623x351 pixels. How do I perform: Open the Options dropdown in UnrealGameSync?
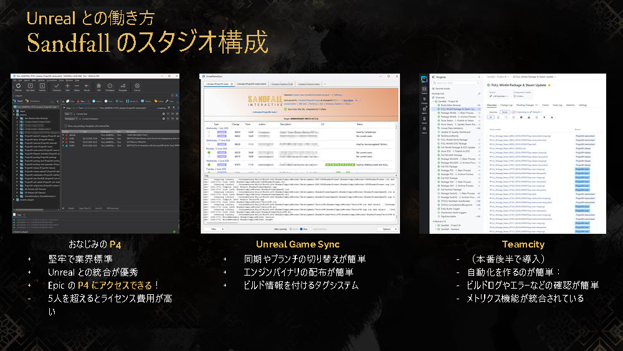[x=389, y=229]
